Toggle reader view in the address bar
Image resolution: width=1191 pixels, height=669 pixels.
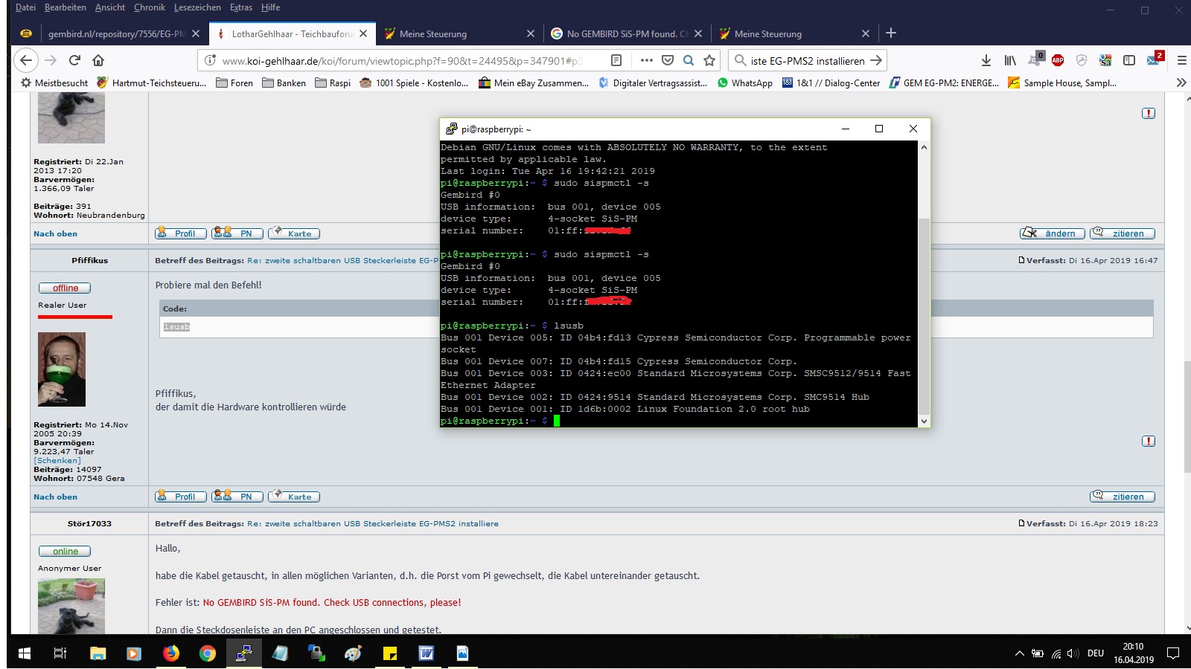click(x=616, y=60)
